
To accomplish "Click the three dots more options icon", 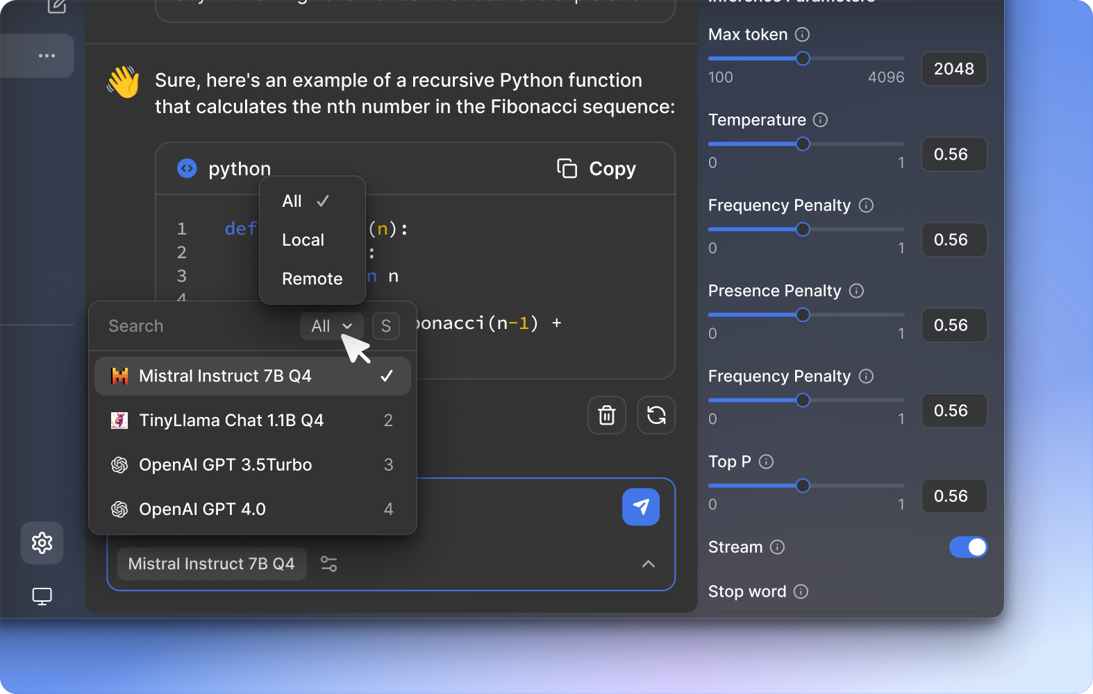I will click(47, 56).
